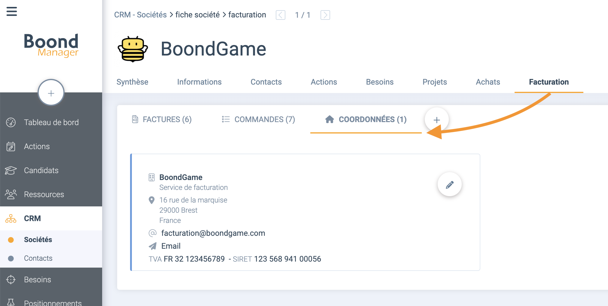Click the COMMANDES list icon

[226, 119]
